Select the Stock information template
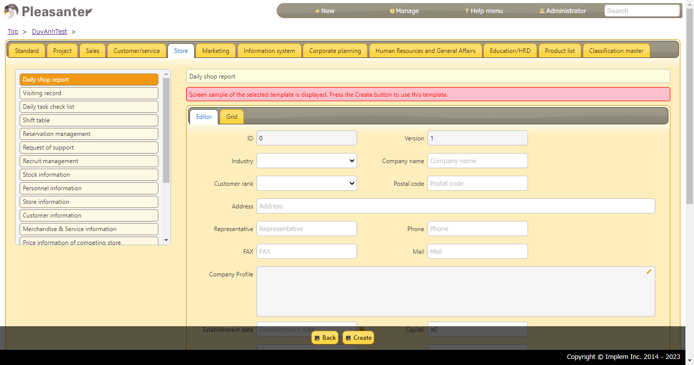 tap(89, 175)
